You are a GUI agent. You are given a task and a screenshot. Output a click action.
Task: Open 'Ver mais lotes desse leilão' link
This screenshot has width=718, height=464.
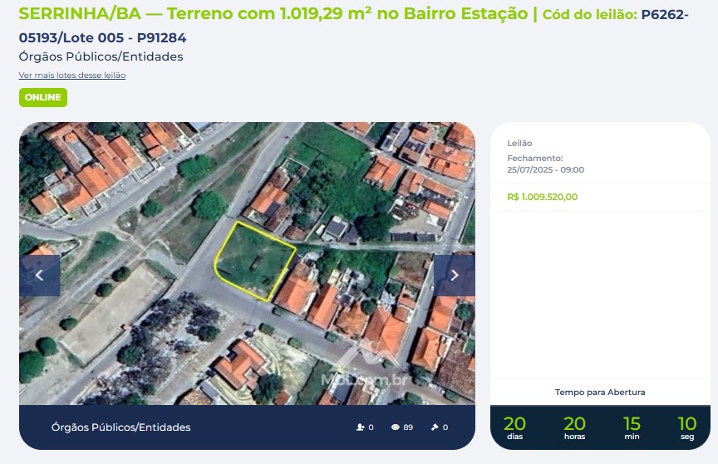pos(72,75)
